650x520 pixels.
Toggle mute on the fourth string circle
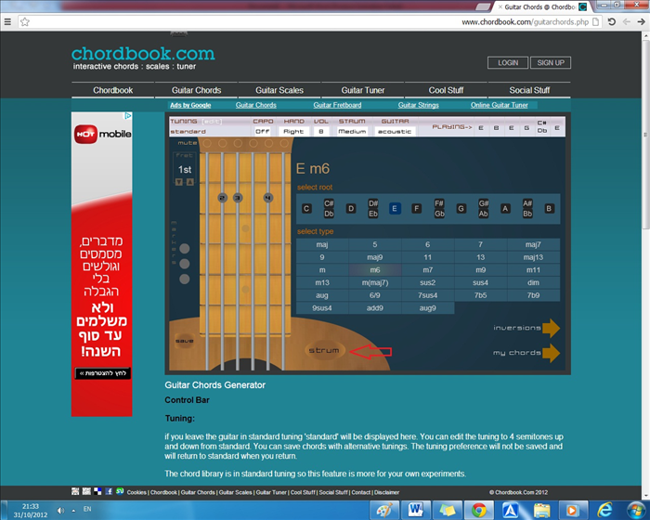click(253, 144)
